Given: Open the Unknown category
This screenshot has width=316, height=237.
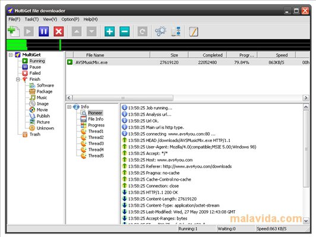Looking at the screenshot, I should coord(45,128).
